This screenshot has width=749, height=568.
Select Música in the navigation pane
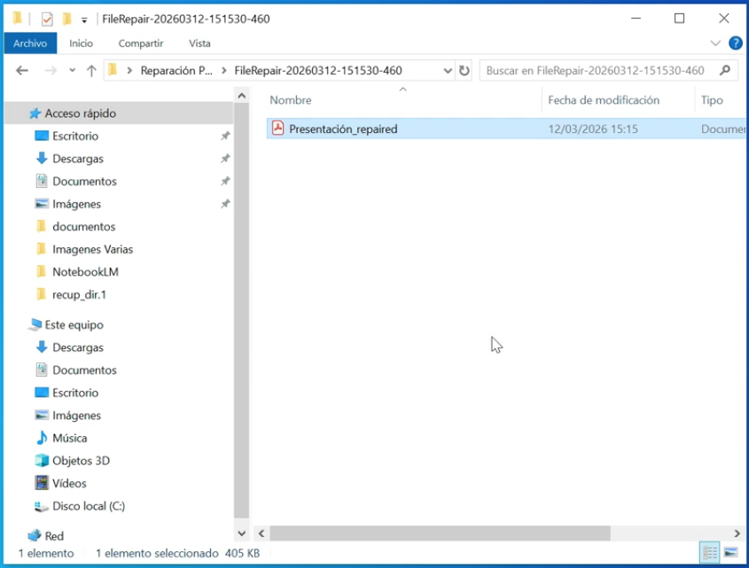(x=69, y=438)
